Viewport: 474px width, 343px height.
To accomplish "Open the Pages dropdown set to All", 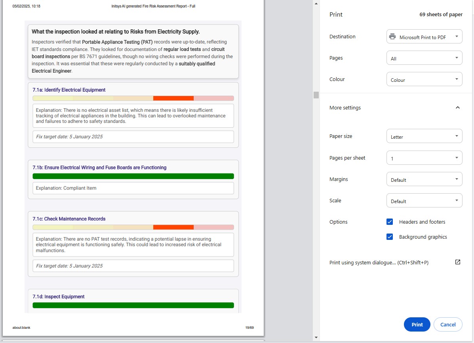I will coord(424,58).
